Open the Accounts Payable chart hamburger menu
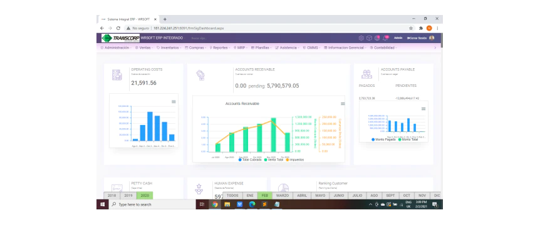Image resolution: width=540 pixels, height=225 pixels. click(423, 109)
